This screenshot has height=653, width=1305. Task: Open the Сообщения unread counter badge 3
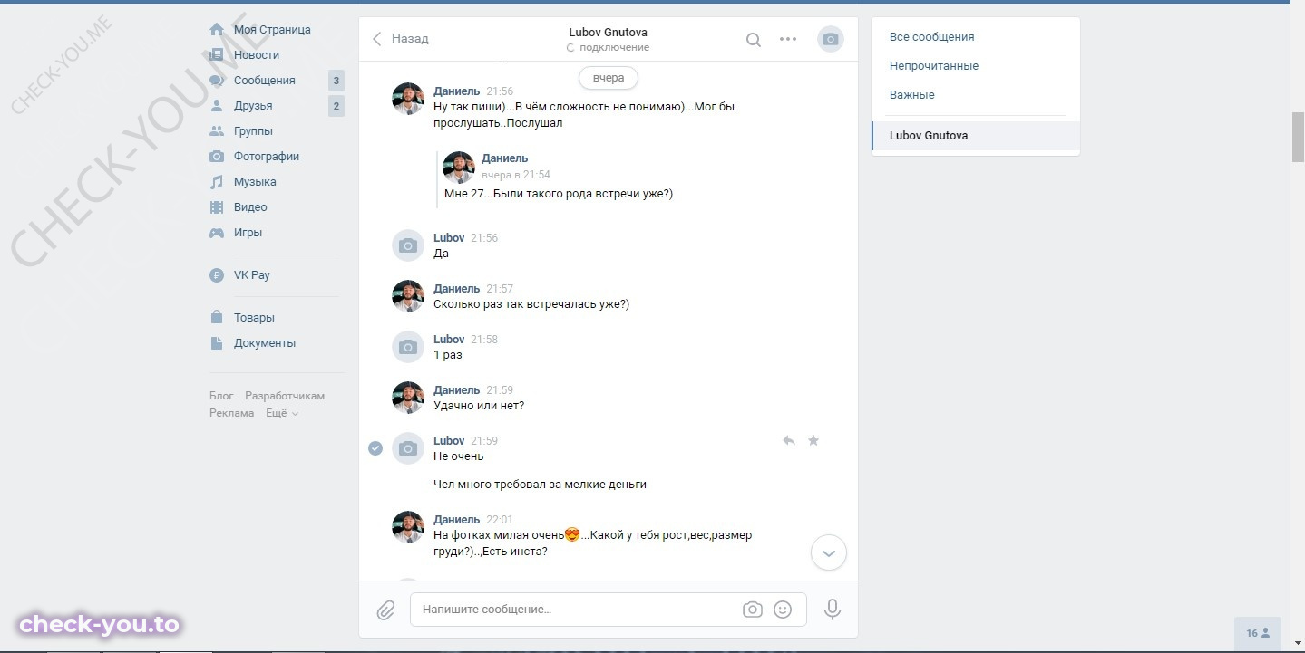(336, 81)
